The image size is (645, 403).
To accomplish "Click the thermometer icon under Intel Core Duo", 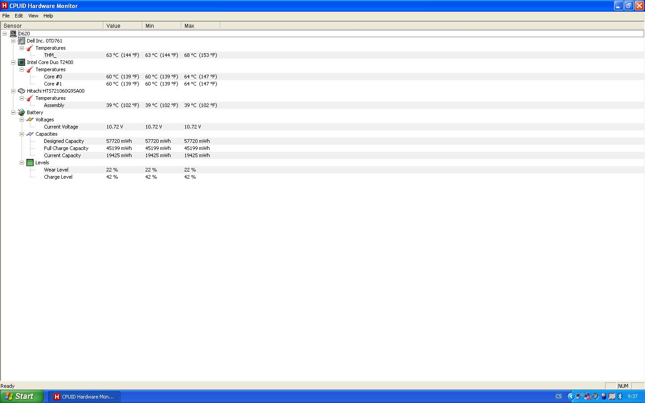I will (x=30, y=69).
